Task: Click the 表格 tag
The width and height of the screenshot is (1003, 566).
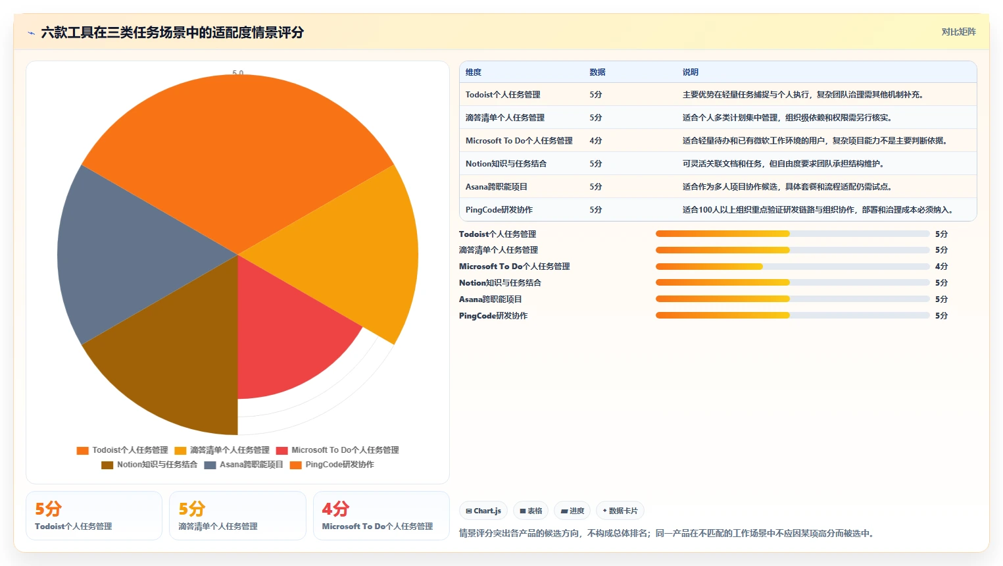Action: tap(531, 511)
